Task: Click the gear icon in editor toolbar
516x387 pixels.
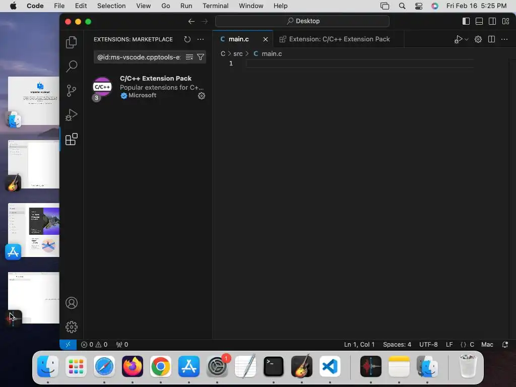Action: pos(478,39)
